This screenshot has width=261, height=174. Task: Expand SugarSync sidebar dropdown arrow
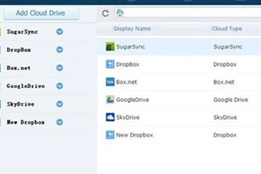click(x=60, y=31)
